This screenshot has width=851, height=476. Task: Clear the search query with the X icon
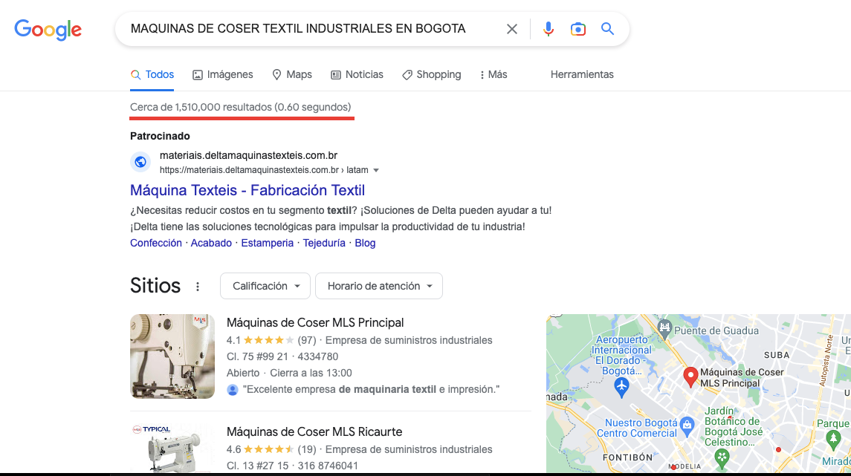pyautogui.click(x=512, y=29)
